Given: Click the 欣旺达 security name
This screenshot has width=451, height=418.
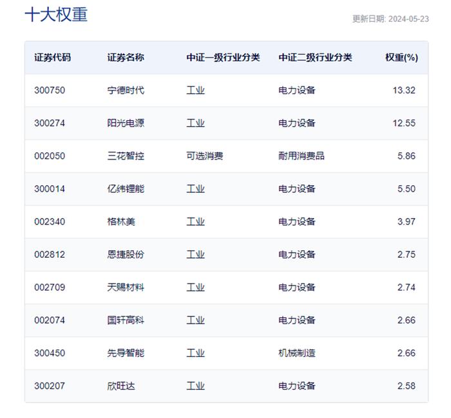Looking at the screenshot, I should tap(121, 386).
